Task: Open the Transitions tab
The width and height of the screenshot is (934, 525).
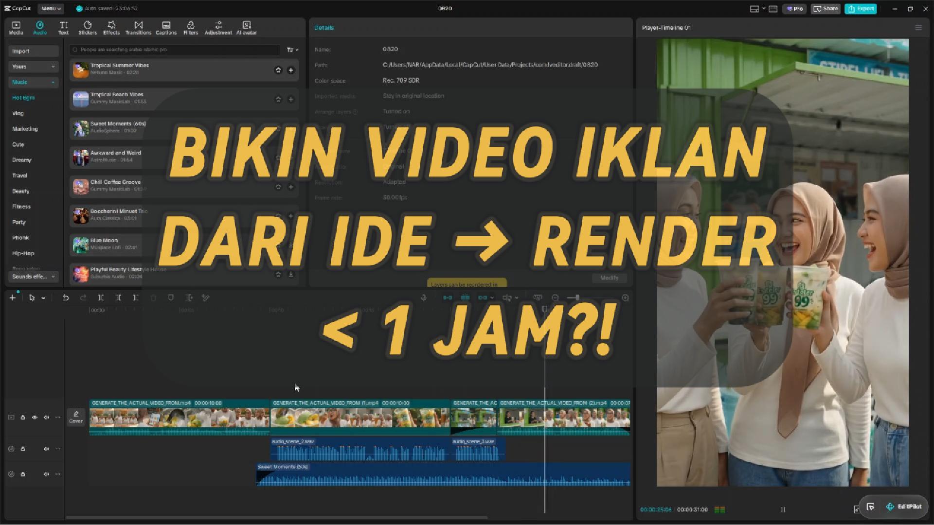Action: [x=139, y=28]
